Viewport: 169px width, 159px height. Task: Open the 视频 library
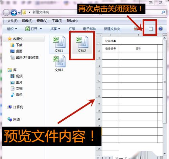point(17,76)
